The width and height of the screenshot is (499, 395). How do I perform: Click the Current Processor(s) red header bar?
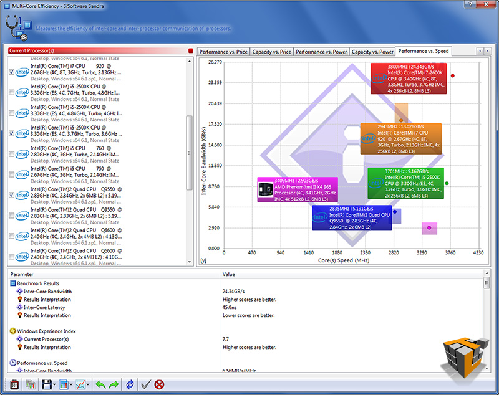[x=100, y=51]
